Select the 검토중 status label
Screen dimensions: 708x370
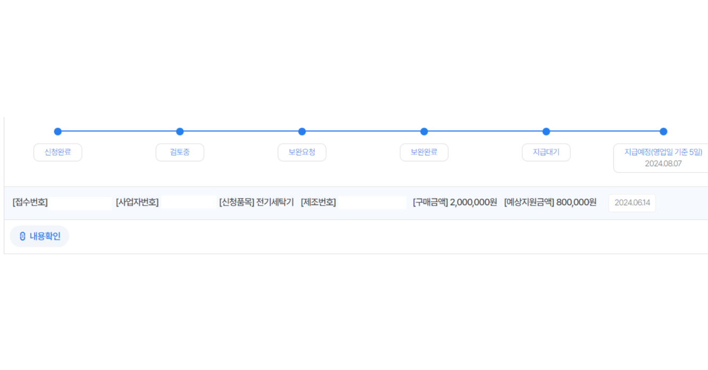[x=180, y=152]
